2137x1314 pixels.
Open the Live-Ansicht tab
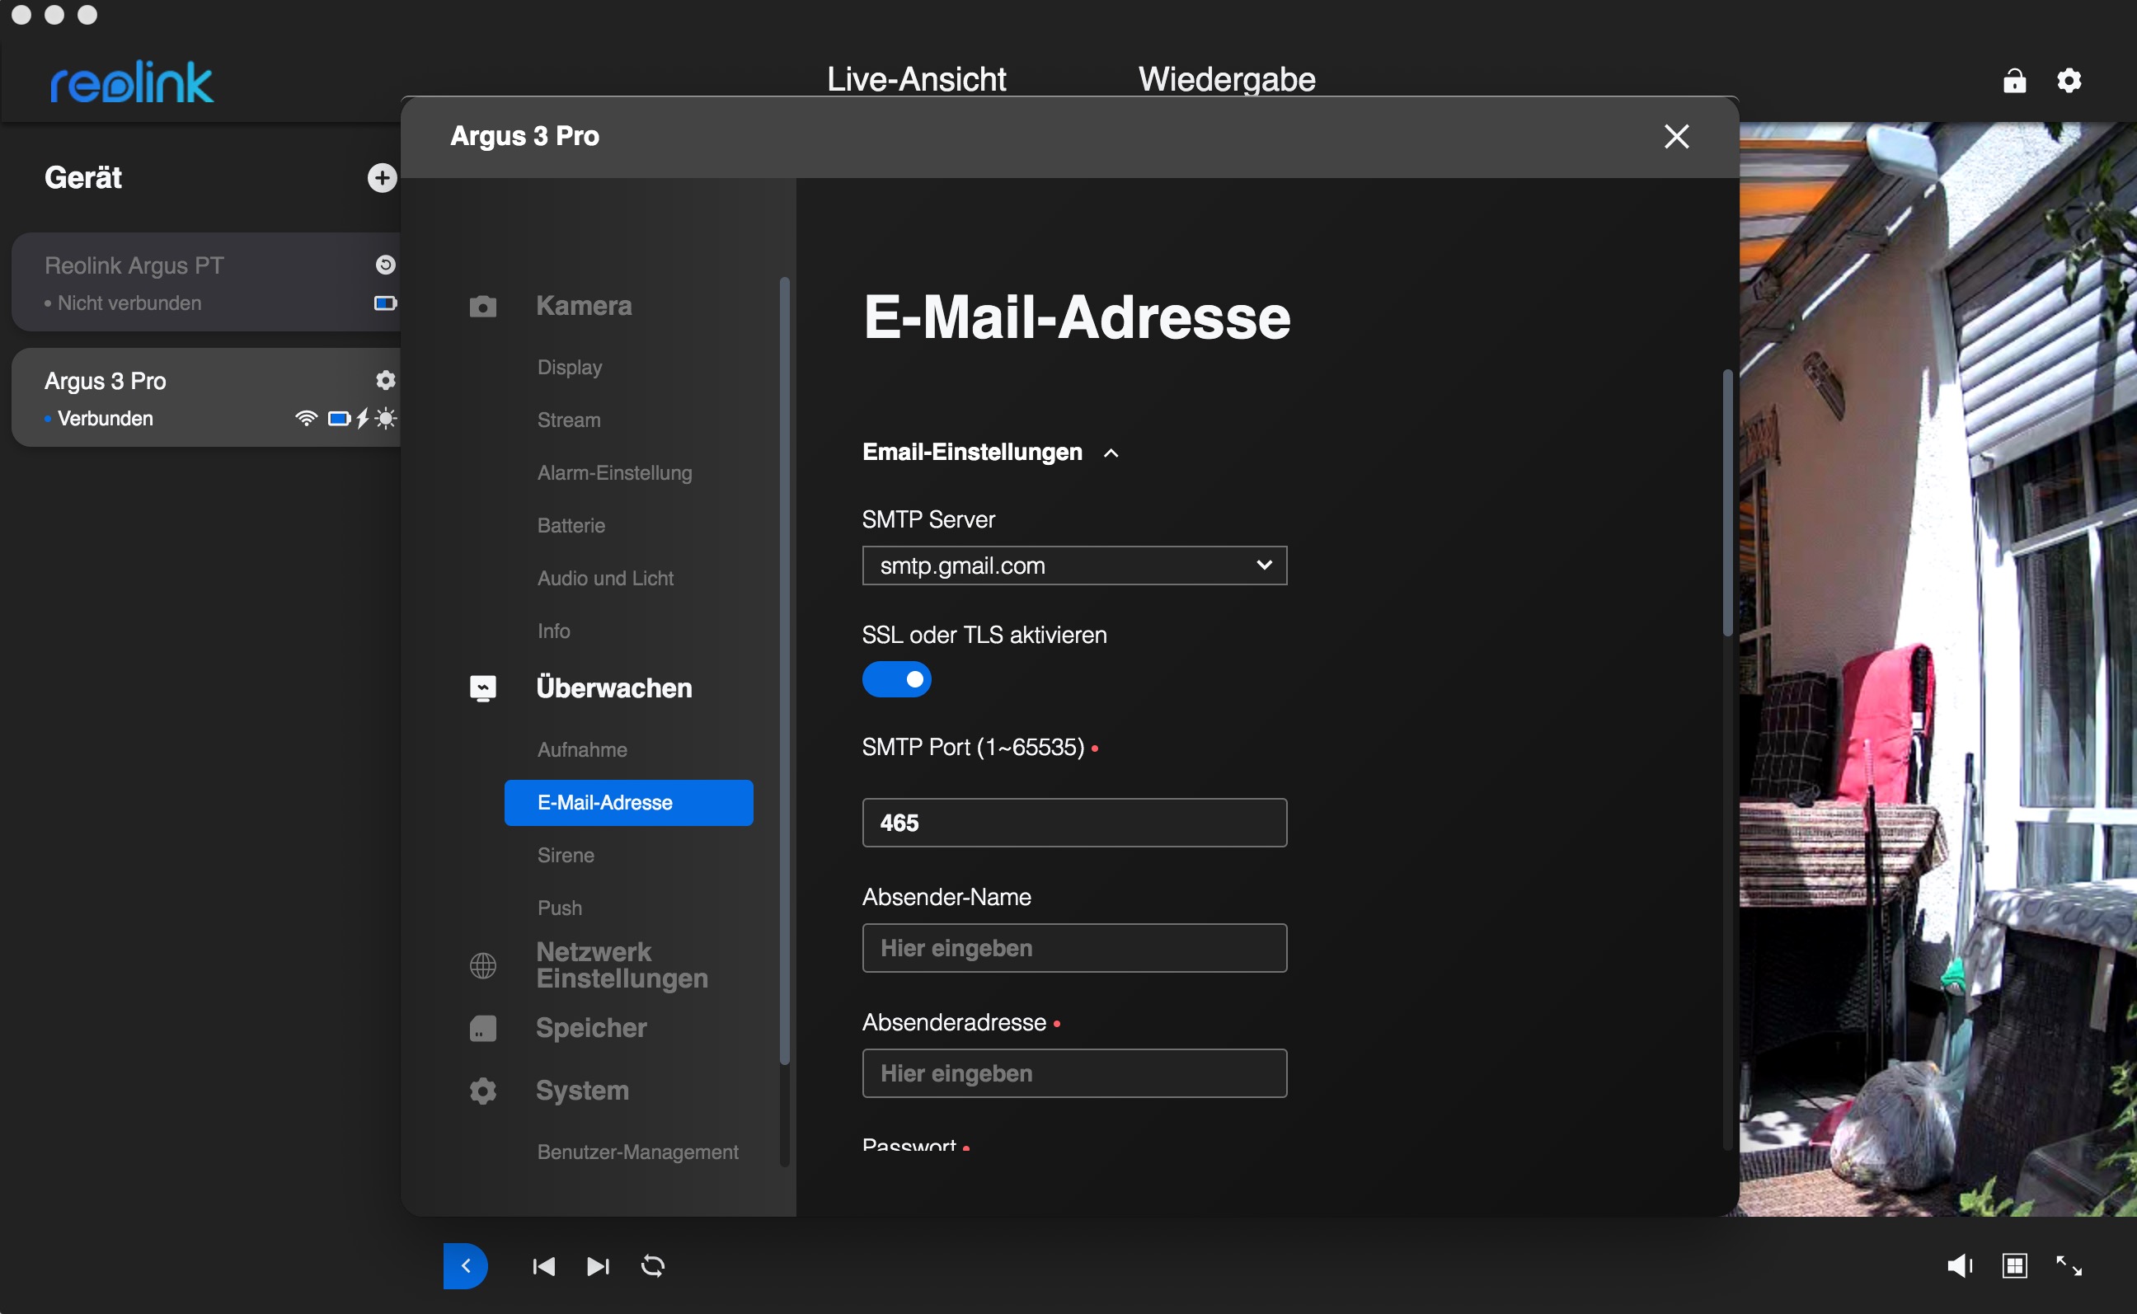tap(916, 79)
